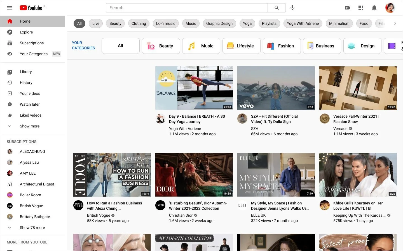This screenshot has width=403, height=251.
Task: Open British Vogue subscription in sidebar
Action: [32, 206]
